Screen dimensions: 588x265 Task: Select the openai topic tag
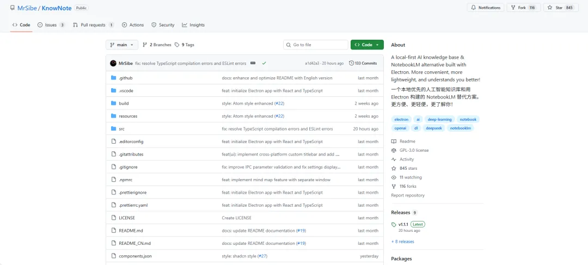click(x=400, y=128)
